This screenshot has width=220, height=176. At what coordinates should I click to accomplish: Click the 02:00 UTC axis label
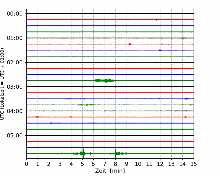[15, 63]
